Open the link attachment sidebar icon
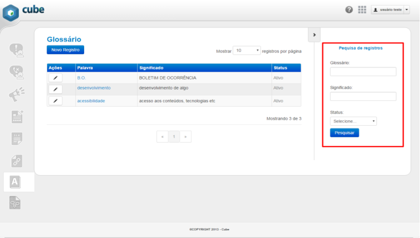 tap(17, 161)
